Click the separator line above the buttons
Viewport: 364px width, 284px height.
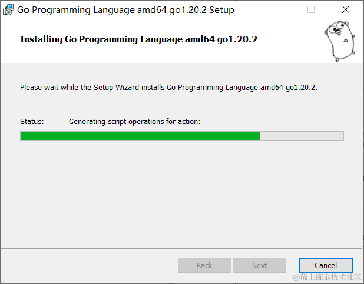coord(181,249)
